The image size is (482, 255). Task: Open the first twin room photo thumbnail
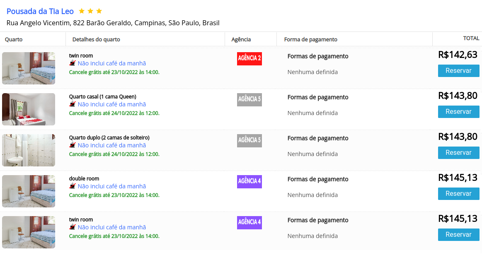[x=29, y=68]
